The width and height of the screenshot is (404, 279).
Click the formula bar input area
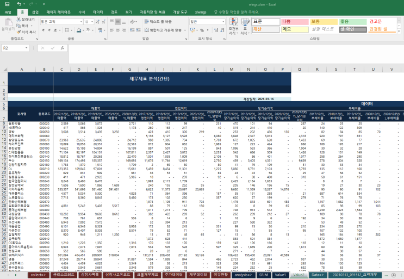236,54
